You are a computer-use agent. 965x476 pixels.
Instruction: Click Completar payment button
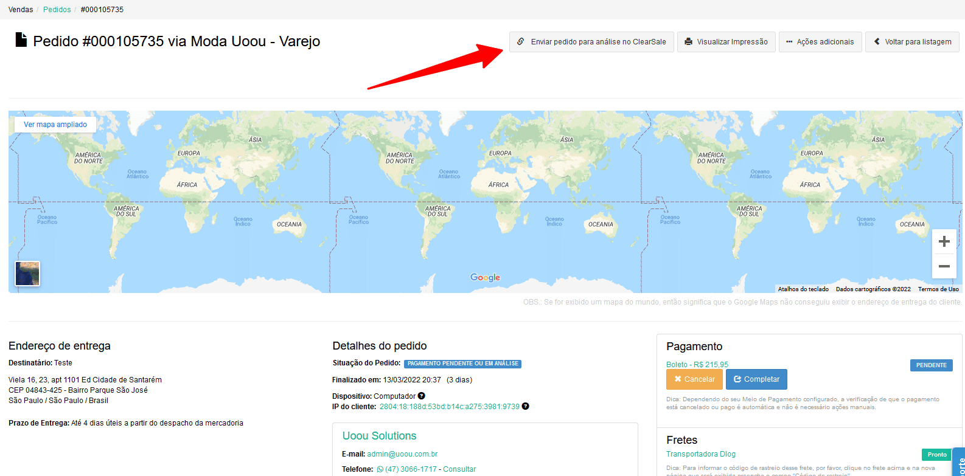point(756,379)
